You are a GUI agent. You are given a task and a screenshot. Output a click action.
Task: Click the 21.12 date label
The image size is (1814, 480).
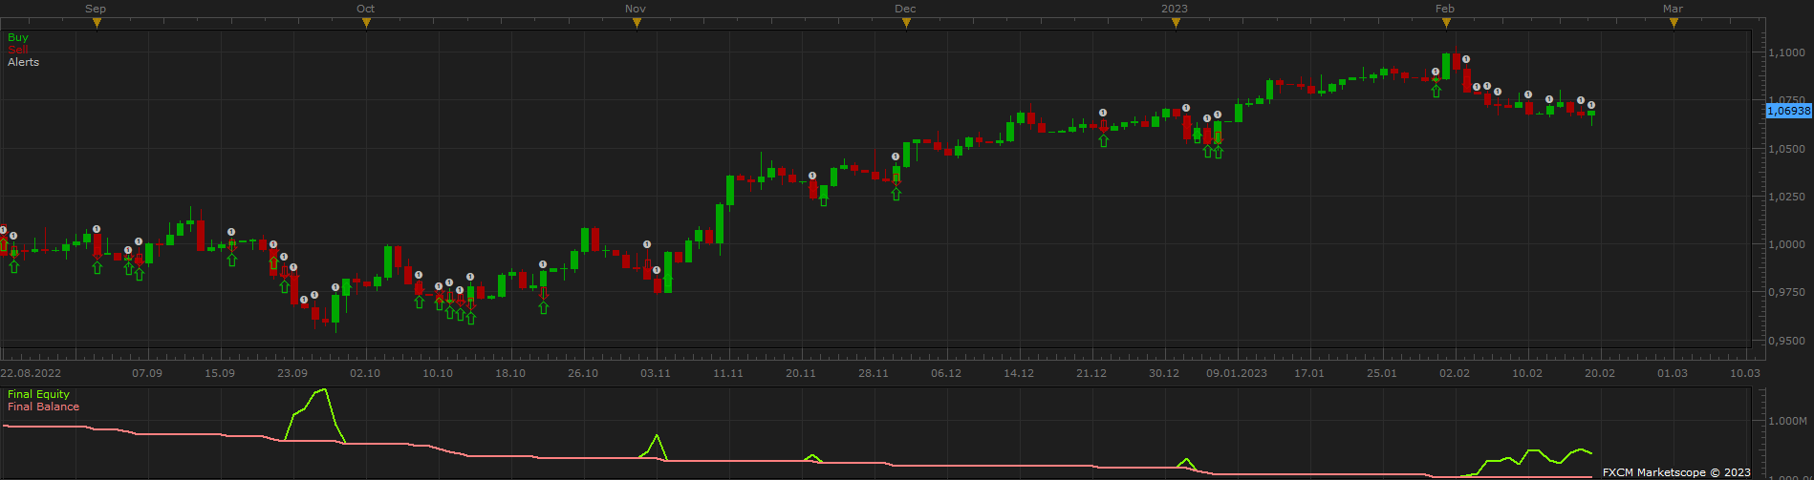[1091, 373]
